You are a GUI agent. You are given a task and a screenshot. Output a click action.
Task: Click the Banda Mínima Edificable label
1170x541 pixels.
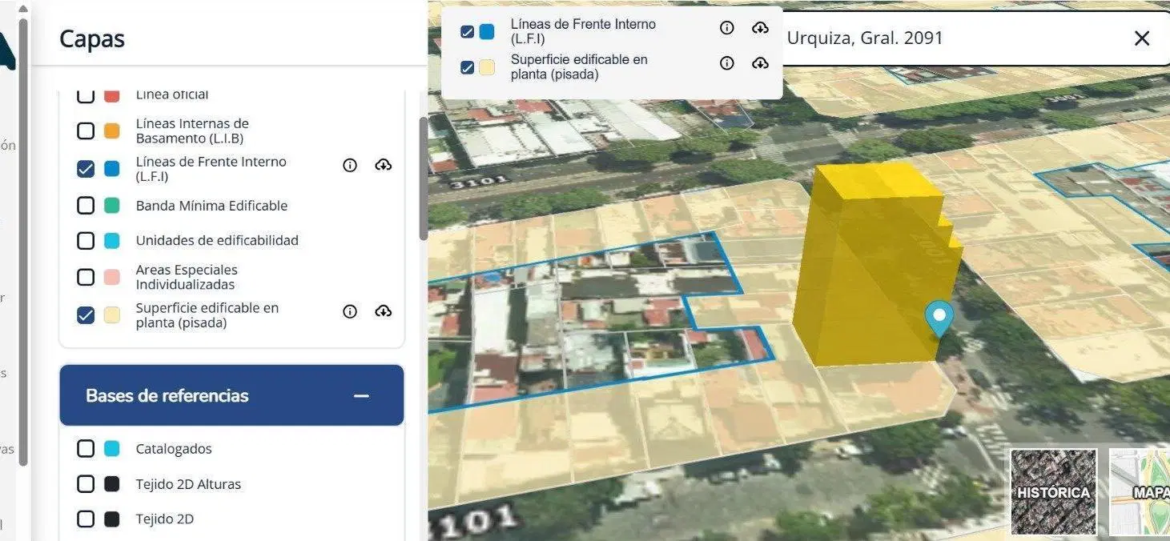coord(211,206)
